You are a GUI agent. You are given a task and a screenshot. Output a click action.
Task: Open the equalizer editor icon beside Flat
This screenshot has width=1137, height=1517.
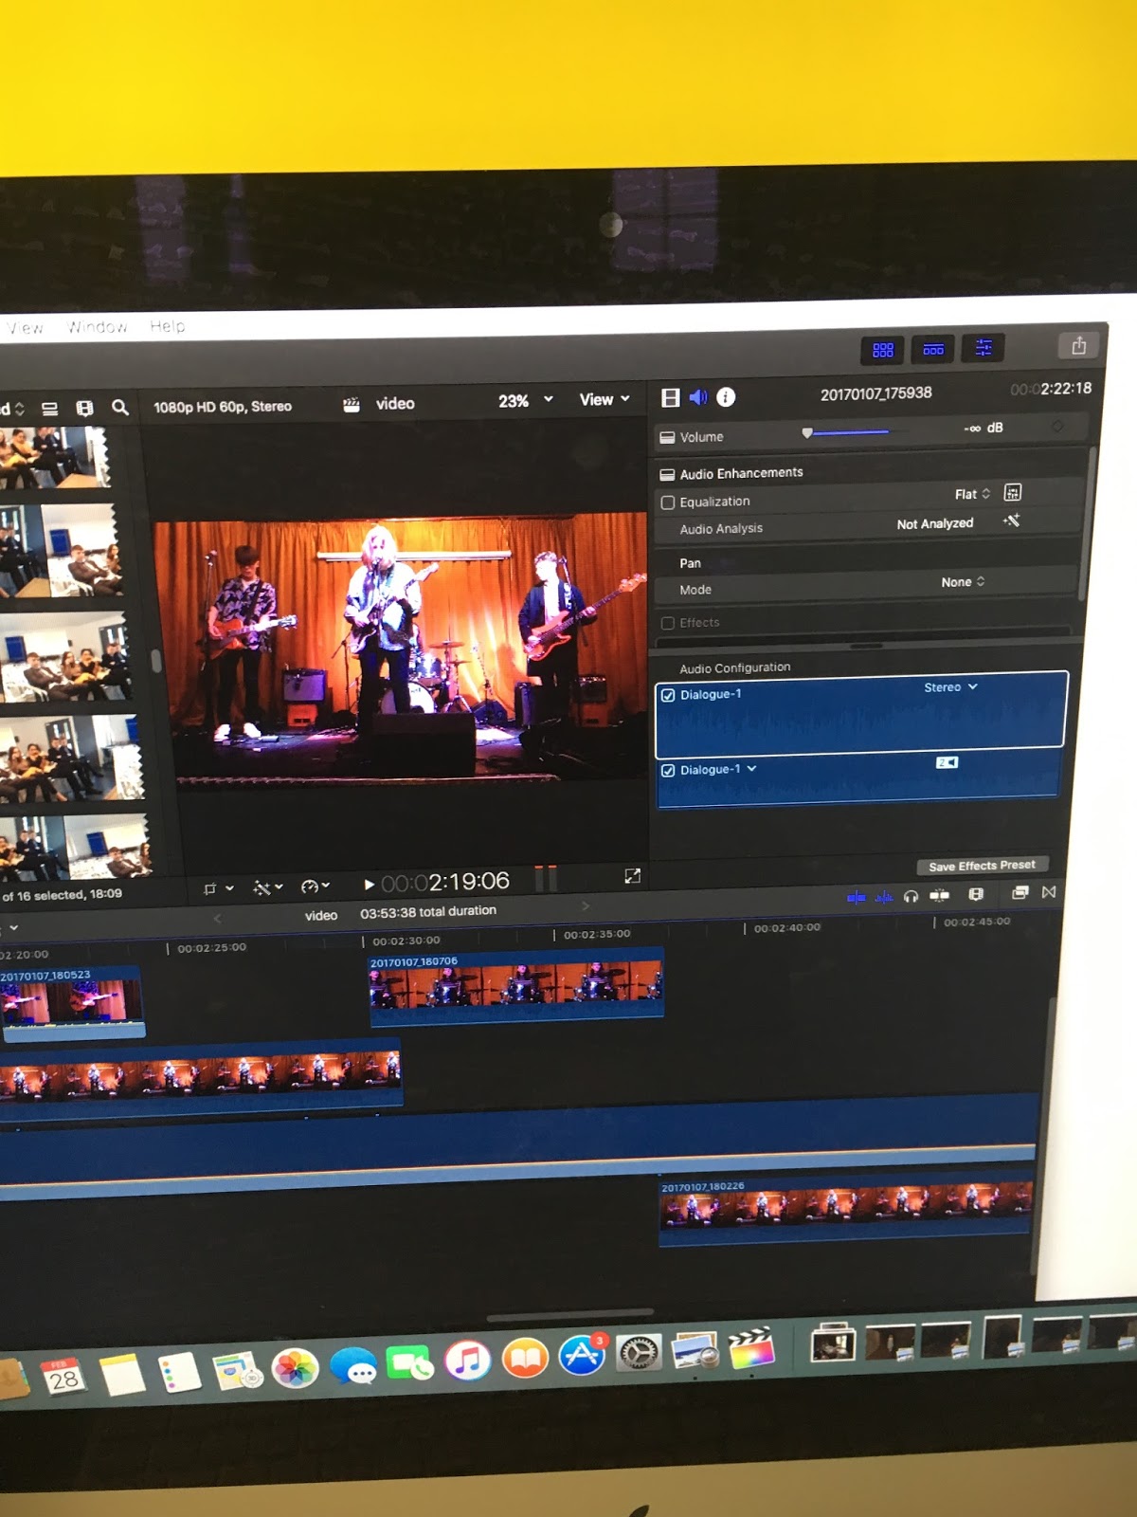[x=1013, y=492]
